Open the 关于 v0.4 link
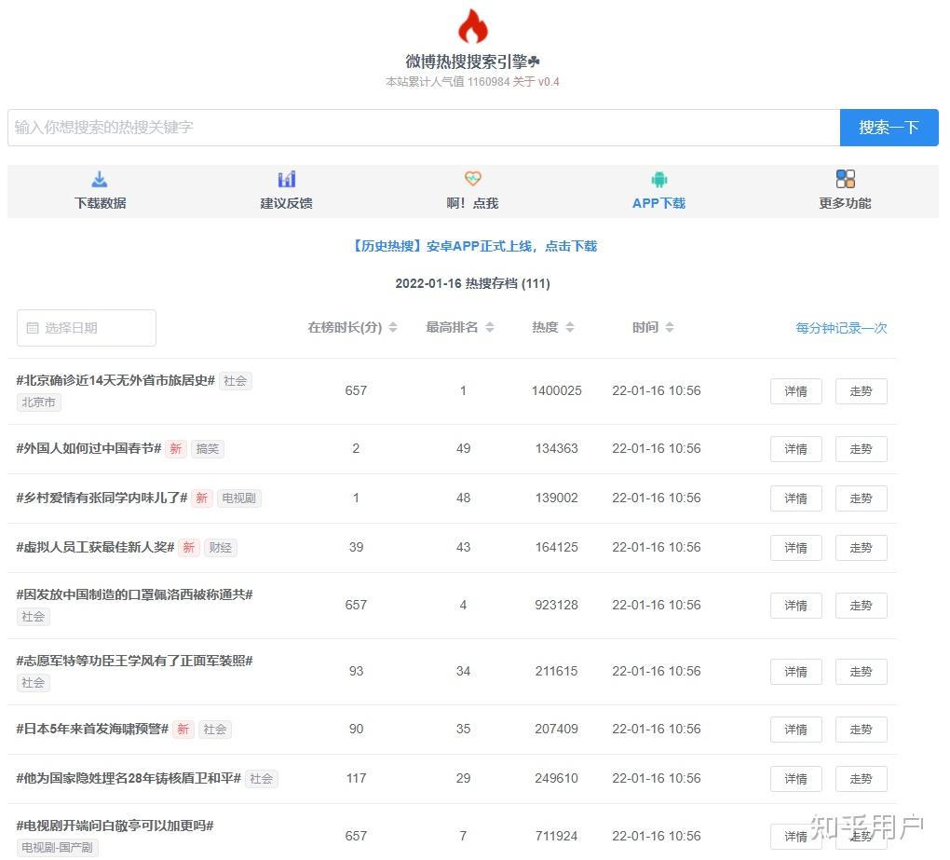Viewport: 950px width, 860px height. click(536, 82)
